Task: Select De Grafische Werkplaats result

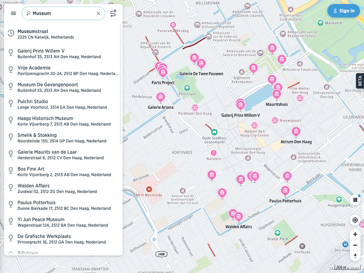Action: [63, 239]
